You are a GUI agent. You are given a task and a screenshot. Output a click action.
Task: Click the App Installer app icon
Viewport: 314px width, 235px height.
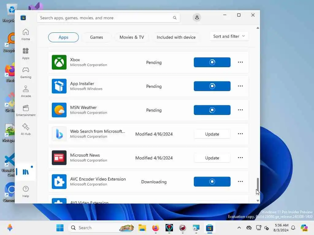pyautogui.click(x=59, y=86)
